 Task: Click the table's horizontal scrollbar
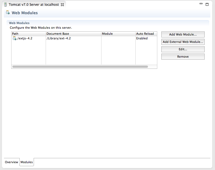pos(80,67)
